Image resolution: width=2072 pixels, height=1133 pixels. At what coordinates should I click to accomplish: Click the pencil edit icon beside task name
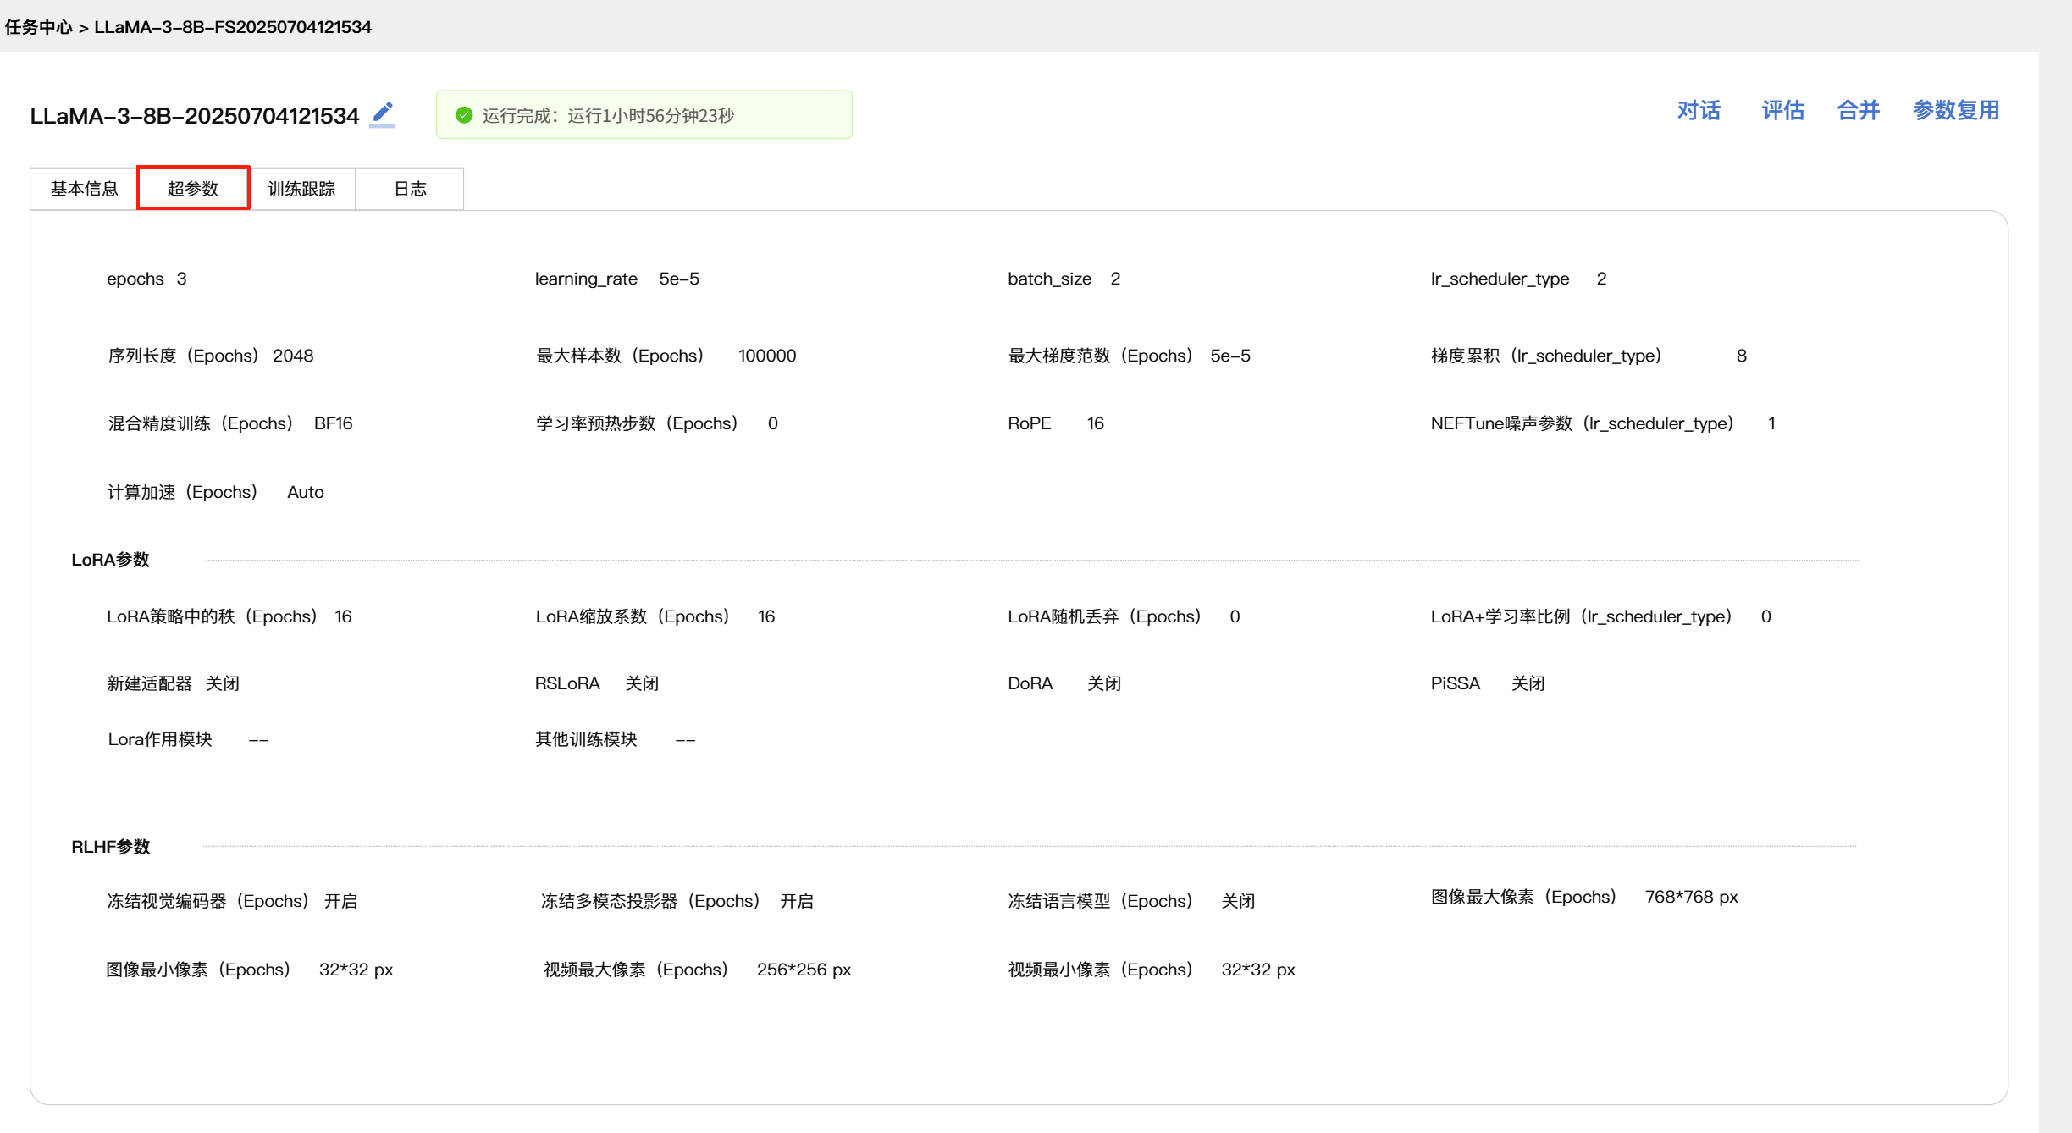(x=383, y=113)
